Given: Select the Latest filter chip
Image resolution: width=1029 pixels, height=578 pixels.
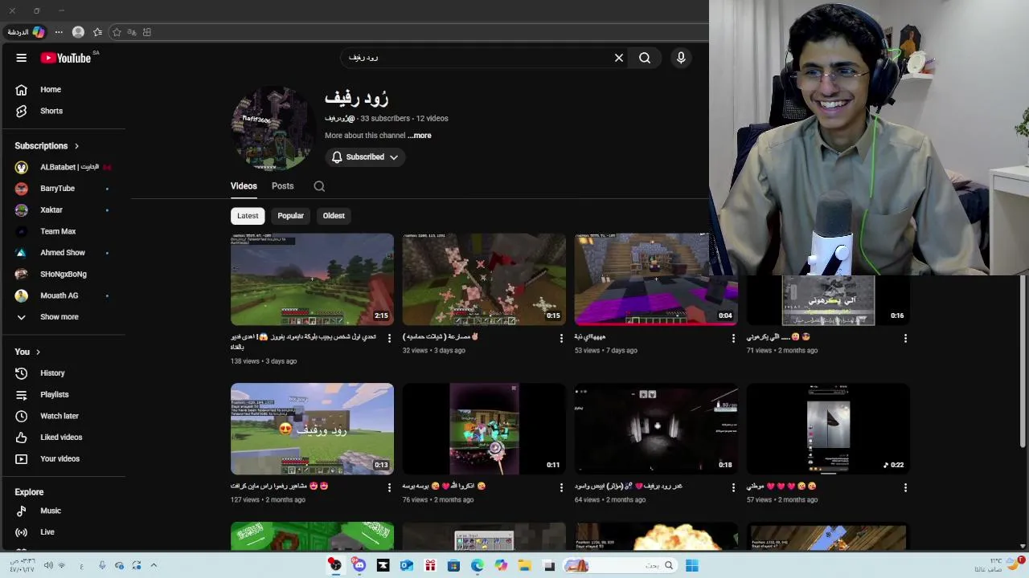Looking at the screenshot, I should [x=248, y=216].
